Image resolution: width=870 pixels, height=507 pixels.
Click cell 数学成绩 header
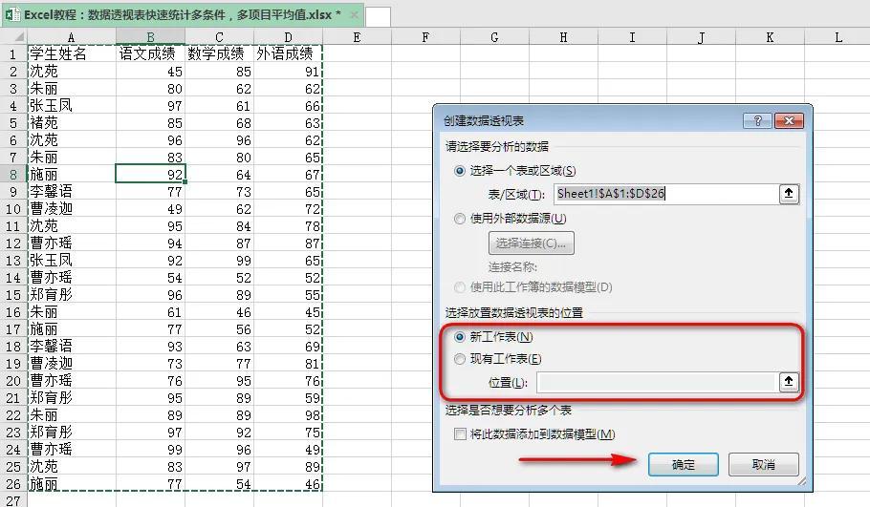click(x=219, y=54)
